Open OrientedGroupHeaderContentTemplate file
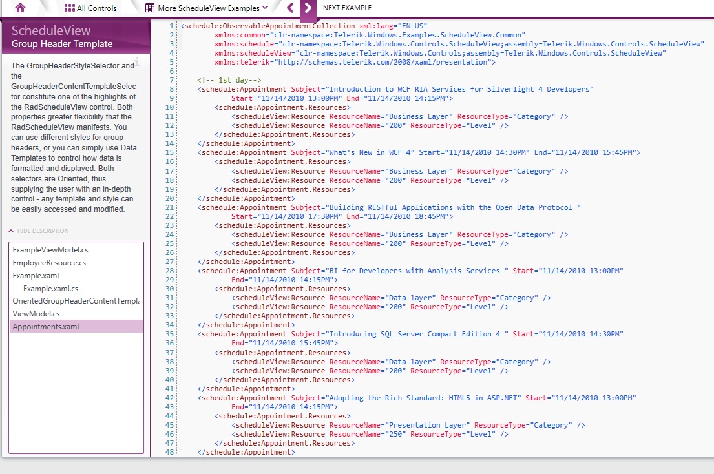The height and width of the screenshot is (474, 714). tap(76, 301)
